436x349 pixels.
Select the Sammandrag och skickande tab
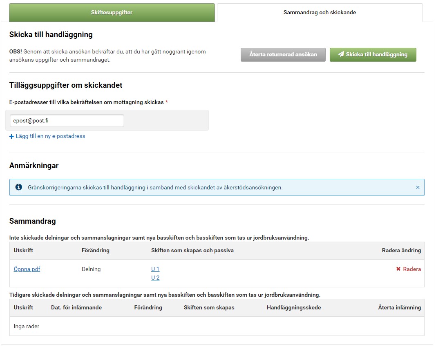[320, 13]
